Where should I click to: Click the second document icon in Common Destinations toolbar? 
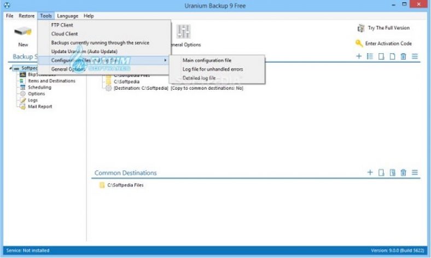click(x=393, y=173)
